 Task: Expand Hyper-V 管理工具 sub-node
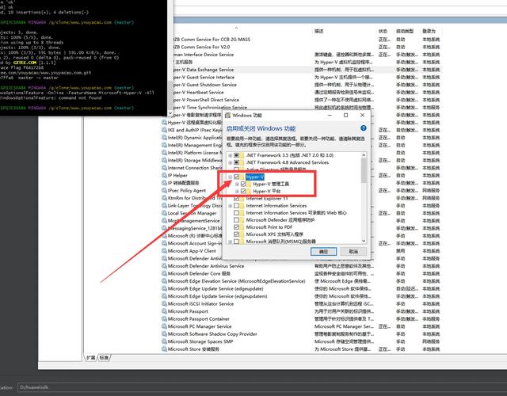(x=238, y=184)
